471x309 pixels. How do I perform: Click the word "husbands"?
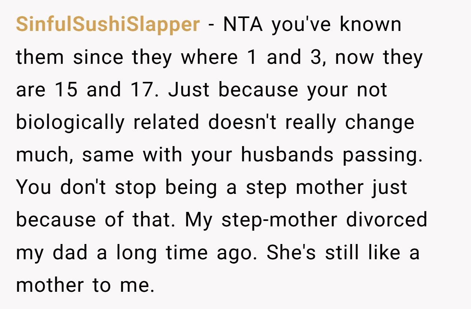(287, 155)
